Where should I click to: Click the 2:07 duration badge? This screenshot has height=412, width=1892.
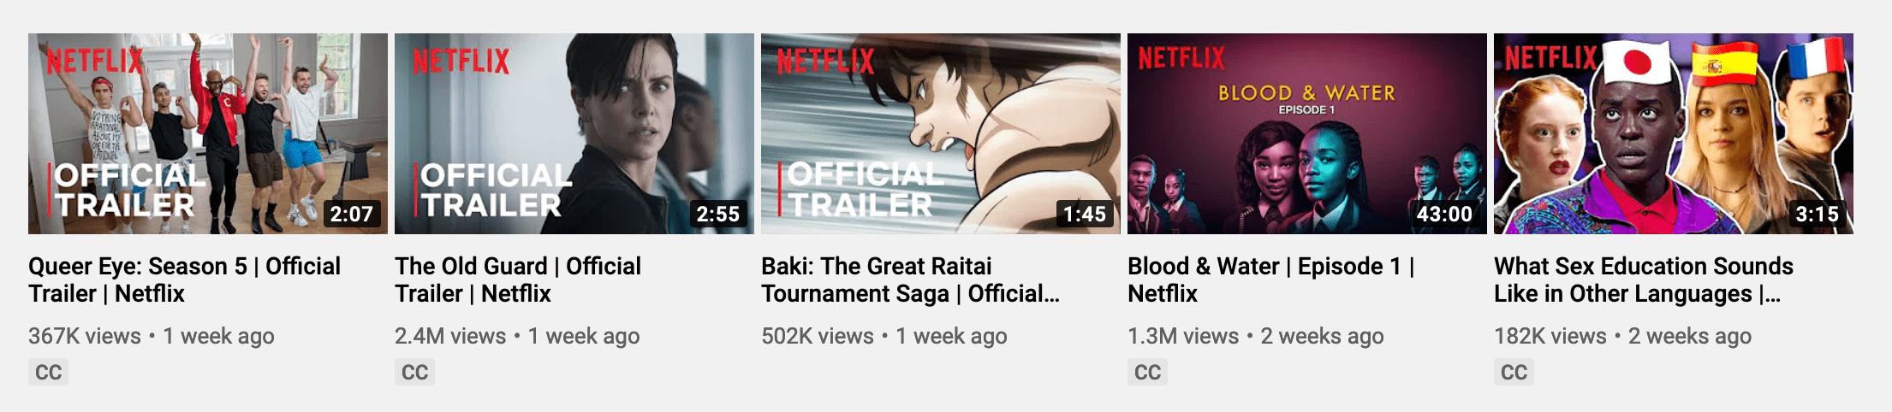tap(352, 214)
